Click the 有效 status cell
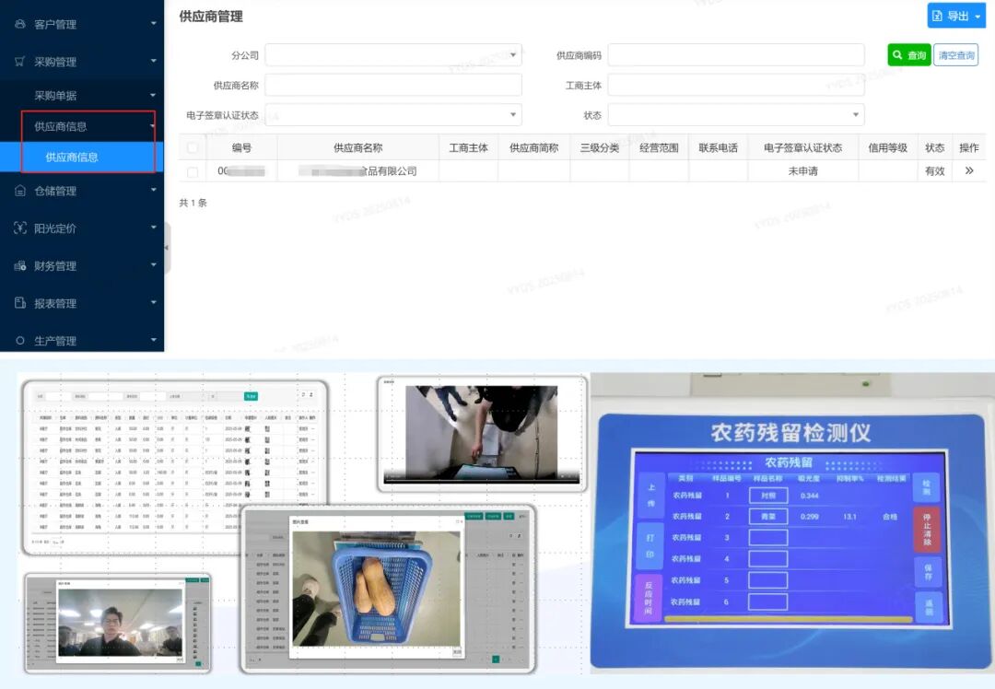This screenshot has height=689, width=995. (x=935, y=171)
